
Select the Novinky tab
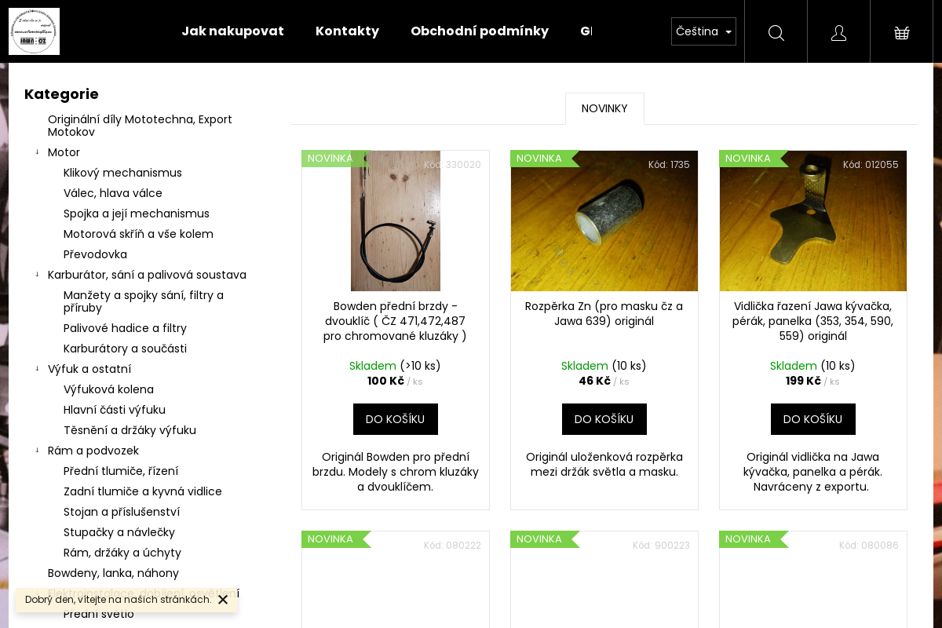[604, 108]
